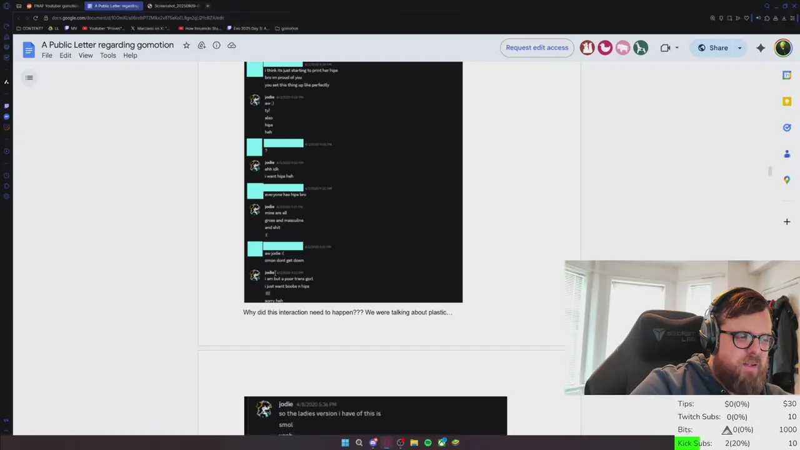Screen dimensions: 800x450
Task: Open the Google Docs home icon
Action: pyautogui.click(x=29, y=50)
